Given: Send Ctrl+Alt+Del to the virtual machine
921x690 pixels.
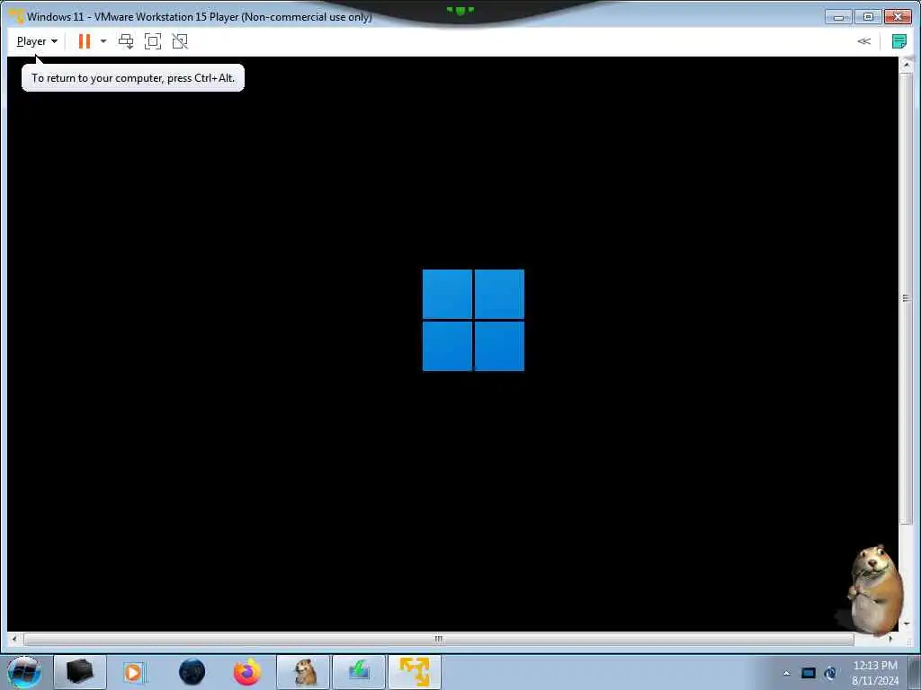Looking at the screenshot, I should pyautogui.click(x=126, y=41).
